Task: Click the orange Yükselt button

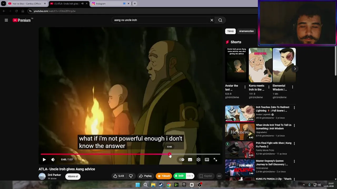Action: [164, 176]
